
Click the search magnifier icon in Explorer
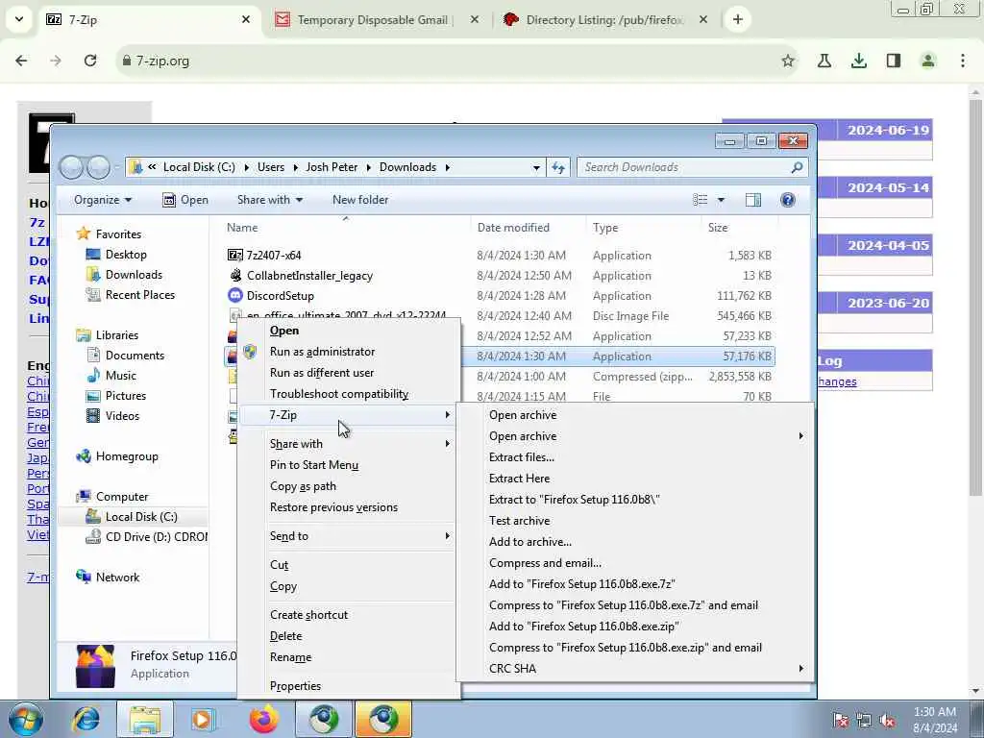797,167
